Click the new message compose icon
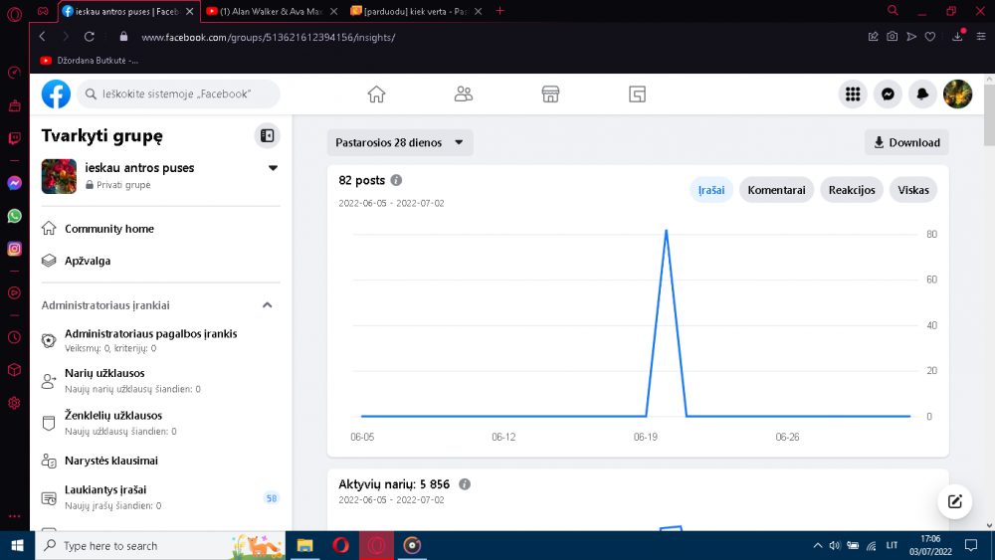Screen dimensions: 995x560 click(x=954, y=501)
